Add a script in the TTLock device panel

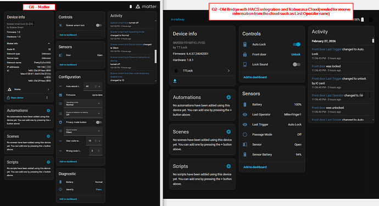click(228, 166)
